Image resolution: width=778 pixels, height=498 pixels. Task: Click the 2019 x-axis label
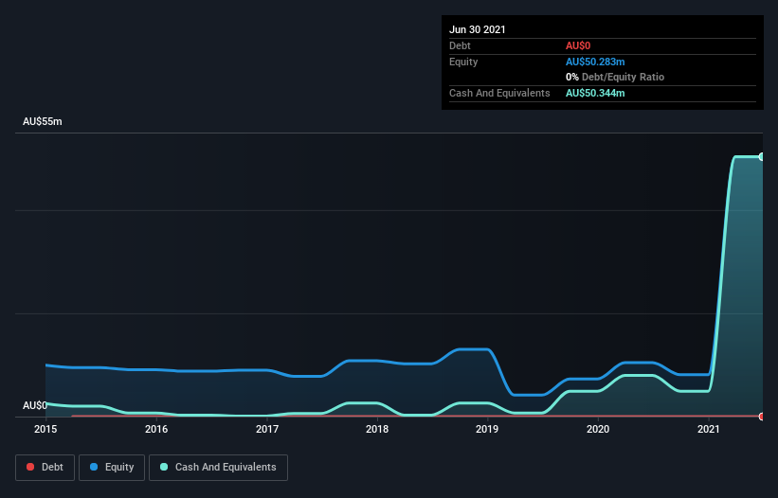487,429
